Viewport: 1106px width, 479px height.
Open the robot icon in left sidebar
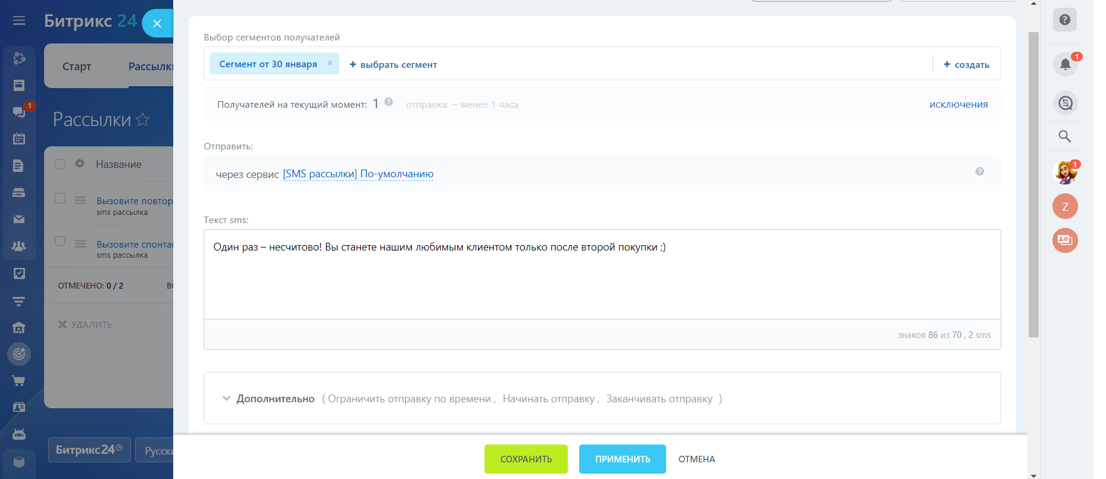tap(19, 434)
